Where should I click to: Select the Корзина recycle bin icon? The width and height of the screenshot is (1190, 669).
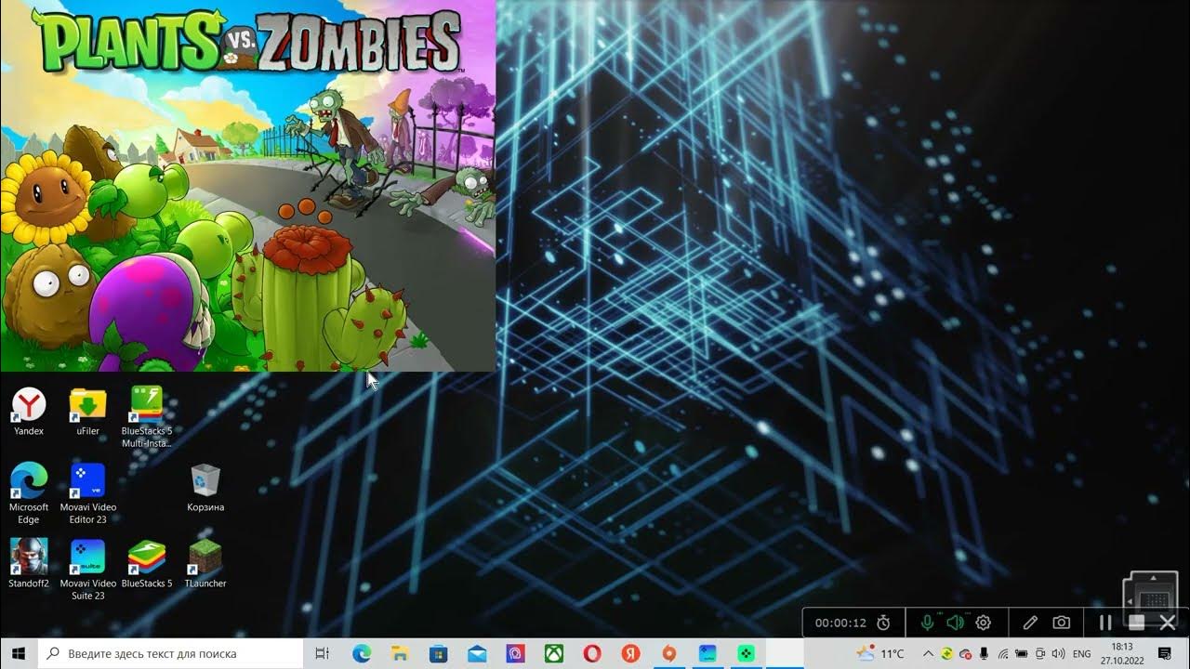pyautogui.click(x=205, y=488)
